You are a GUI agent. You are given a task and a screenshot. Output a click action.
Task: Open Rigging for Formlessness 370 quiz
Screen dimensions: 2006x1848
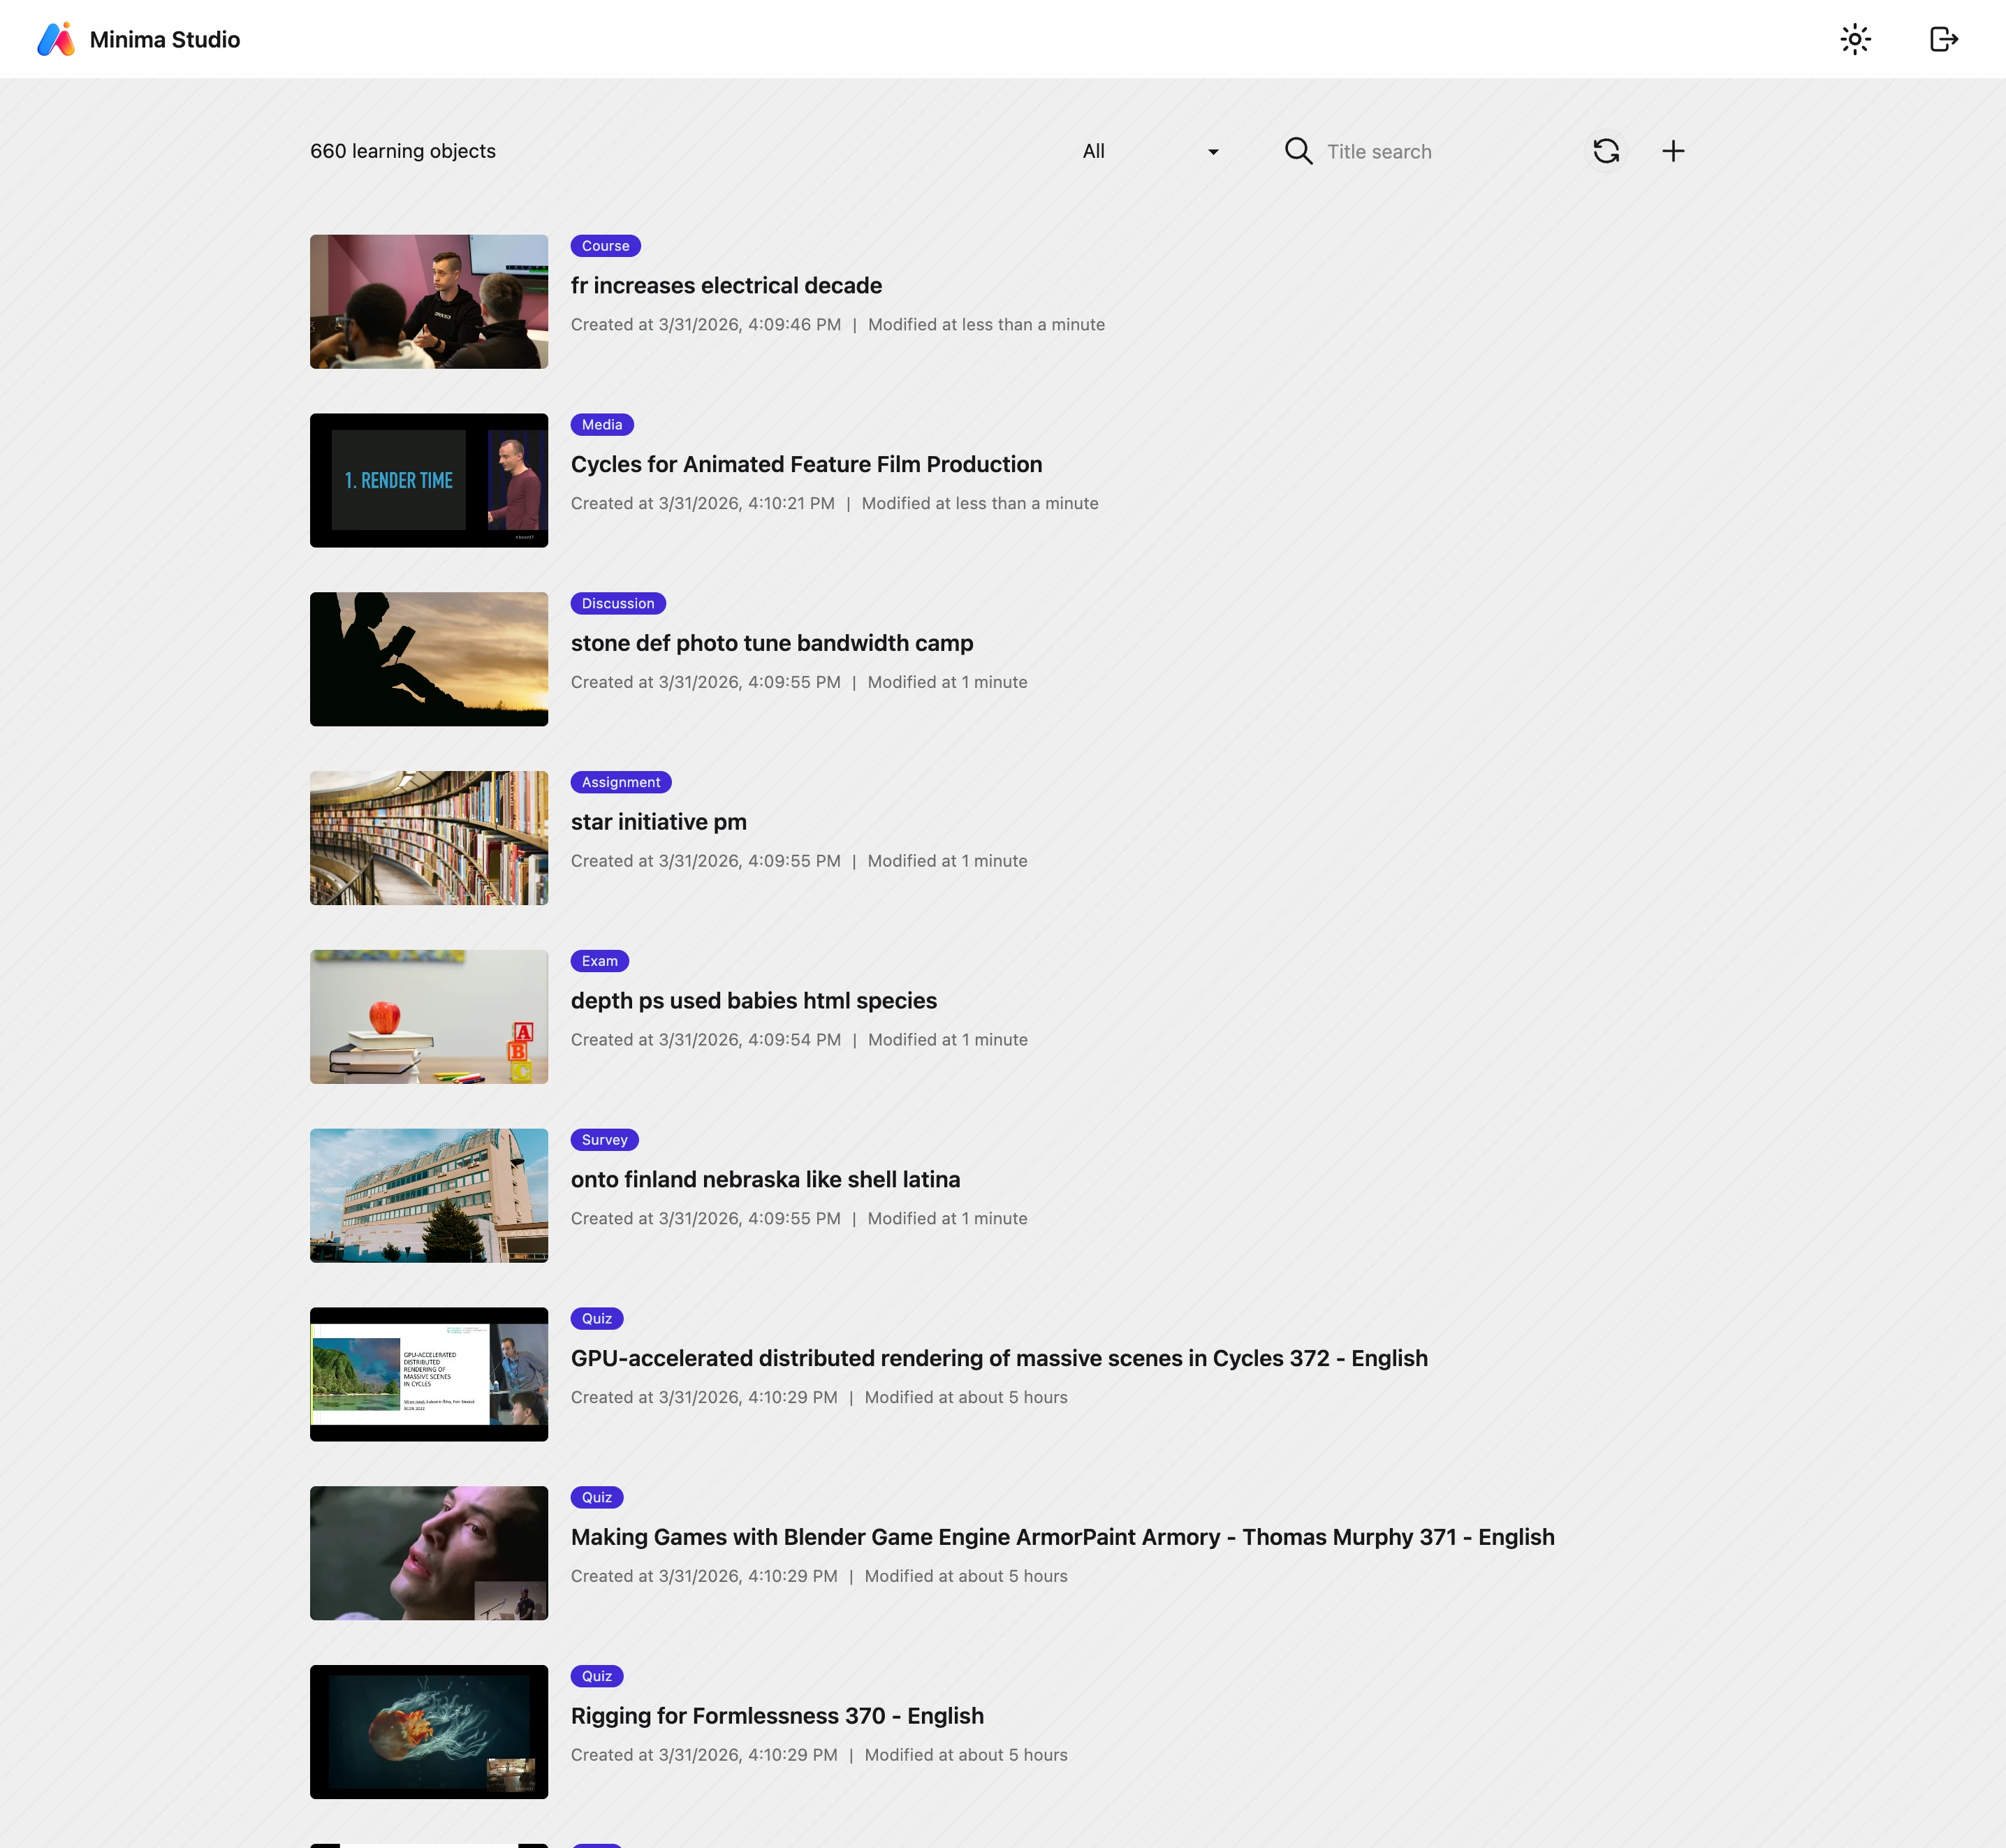click(x=777, y=1716)
